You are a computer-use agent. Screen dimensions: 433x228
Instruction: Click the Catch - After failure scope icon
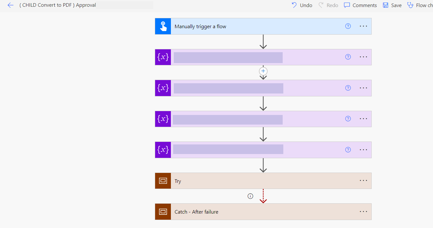pos(163,212)
